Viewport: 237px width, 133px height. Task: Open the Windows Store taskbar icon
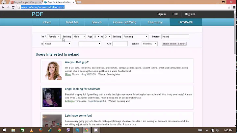[22, 130]
